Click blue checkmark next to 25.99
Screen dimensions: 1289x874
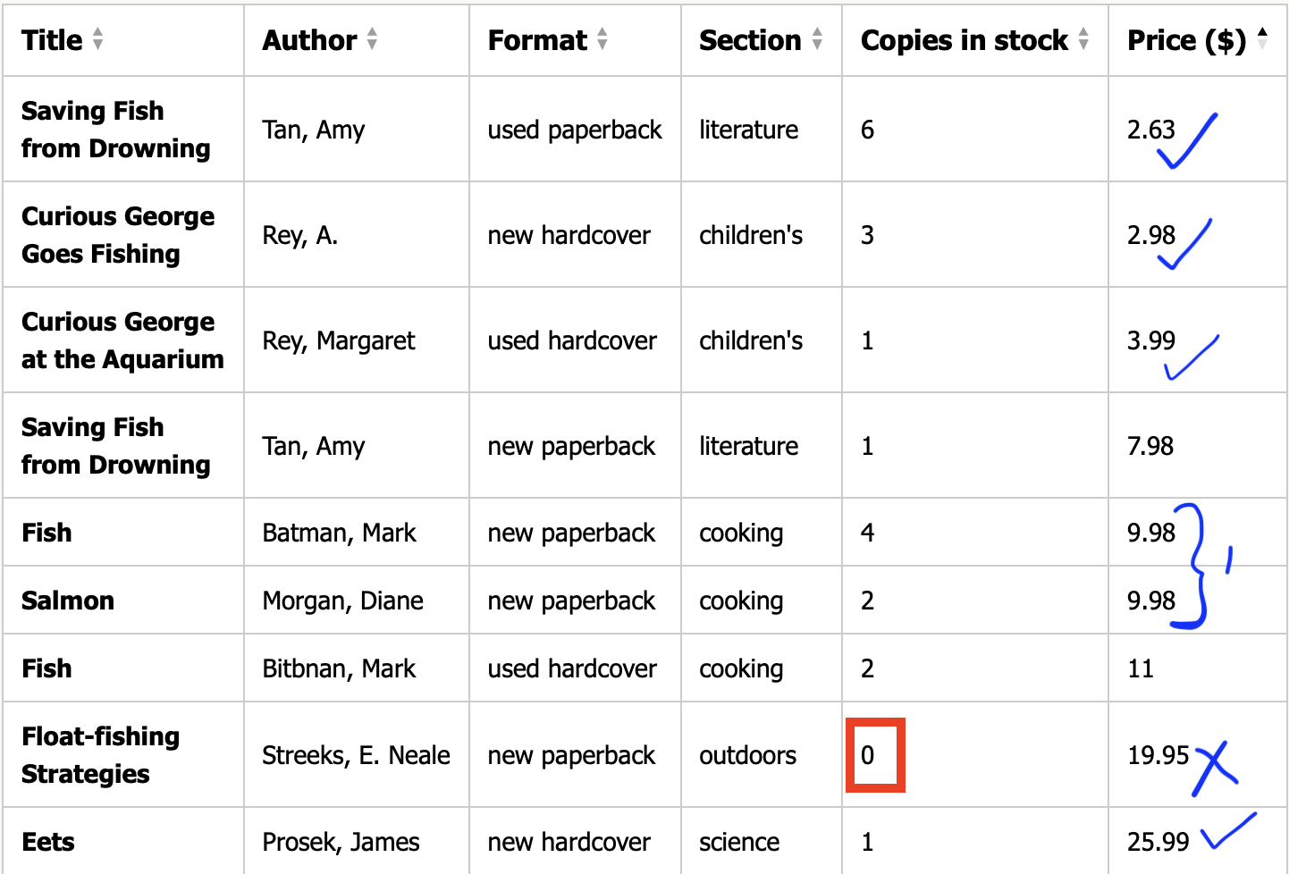(1227, 831)
